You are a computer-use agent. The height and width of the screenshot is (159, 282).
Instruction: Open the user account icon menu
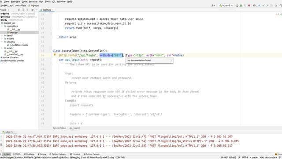(213, 6)
